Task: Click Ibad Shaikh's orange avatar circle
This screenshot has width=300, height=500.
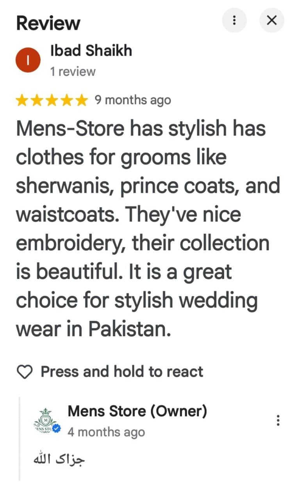Action: tap(28, 60)
